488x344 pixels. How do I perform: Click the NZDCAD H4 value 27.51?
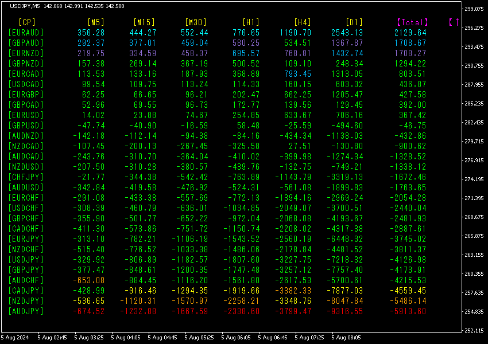tap(300, 146)
